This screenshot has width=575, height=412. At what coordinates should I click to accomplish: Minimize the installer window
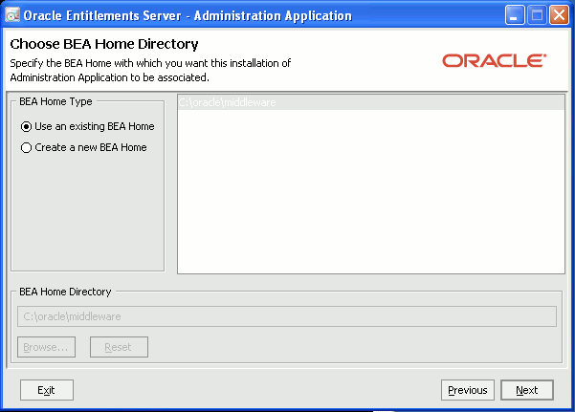click(x=515, y=15)
